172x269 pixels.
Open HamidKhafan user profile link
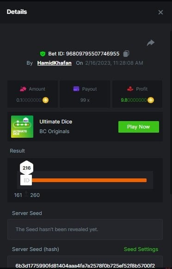[x=54, y=63]
